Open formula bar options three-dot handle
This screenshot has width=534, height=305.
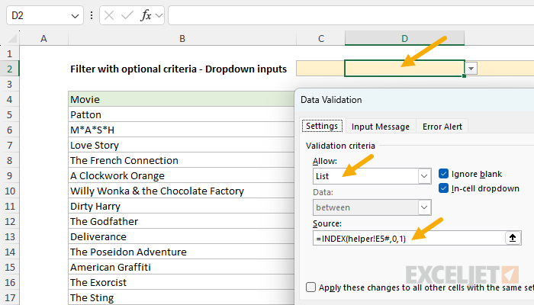[92, 15]
